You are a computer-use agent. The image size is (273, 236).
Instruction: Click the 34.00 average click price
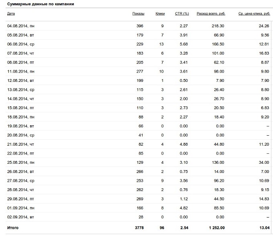(264, 163)
